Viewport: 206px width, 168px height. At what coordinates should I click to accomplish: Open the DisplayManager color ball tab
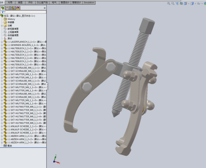point(17,8)
